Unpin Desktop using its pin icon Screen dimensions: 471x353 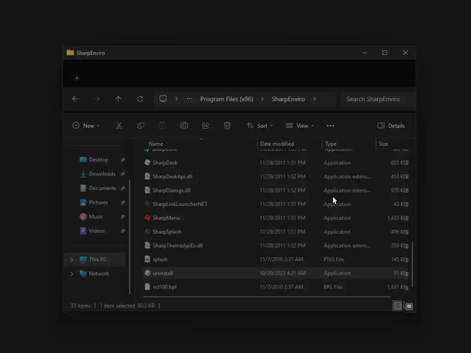point(122,159)
